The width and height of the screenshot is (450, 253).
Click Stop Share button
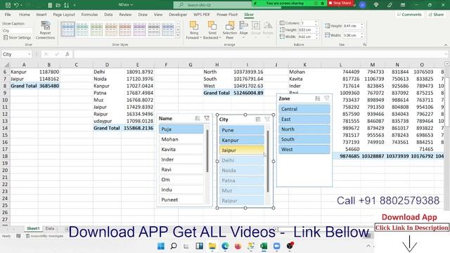pos(340,3)
